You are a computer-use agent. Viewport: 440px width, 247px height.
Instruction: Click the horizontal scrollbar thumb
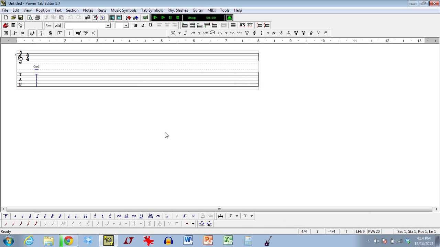(x=219, y=209)
